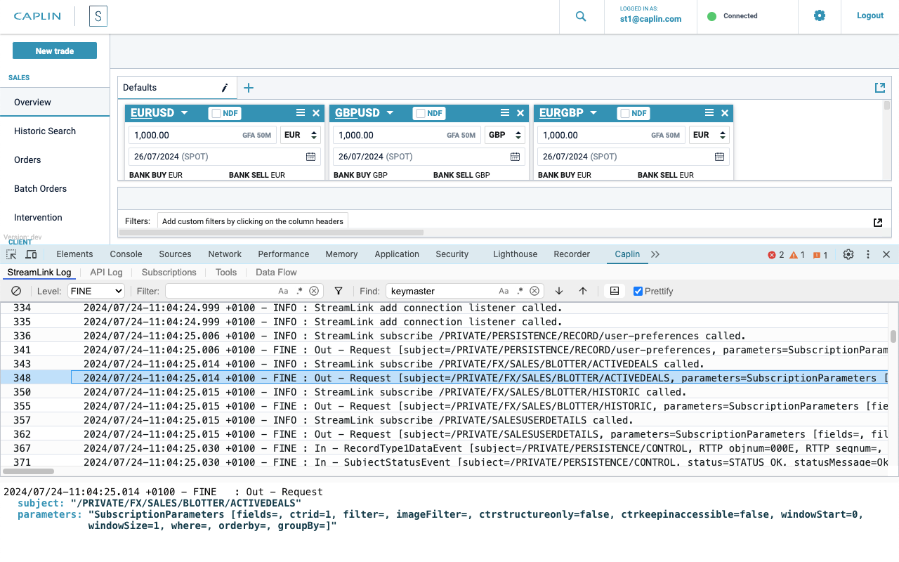
Task: Click the Logout link
Action: click(x=870, y=15)
